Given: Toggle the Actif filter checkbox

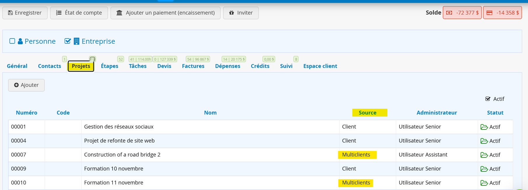Looking at the screenshot, I should pos(488,99).
